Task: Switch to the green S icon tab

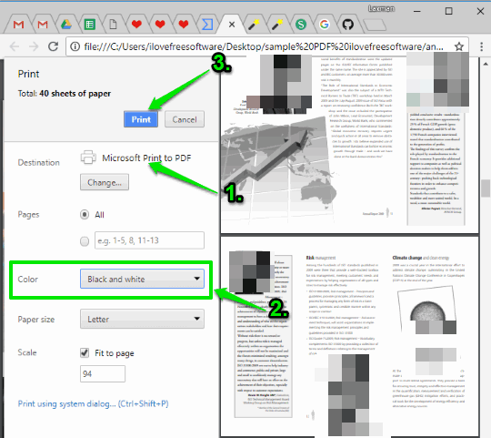Action: click(x=301, y=25)
